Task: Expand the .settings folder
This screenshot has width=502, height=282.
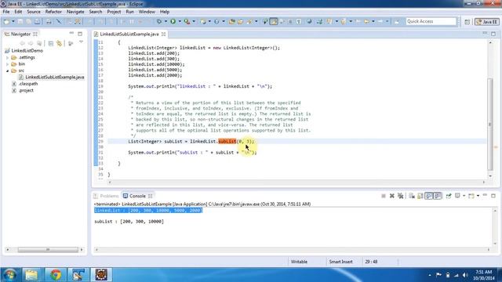Action: click(x=7, y=57)
